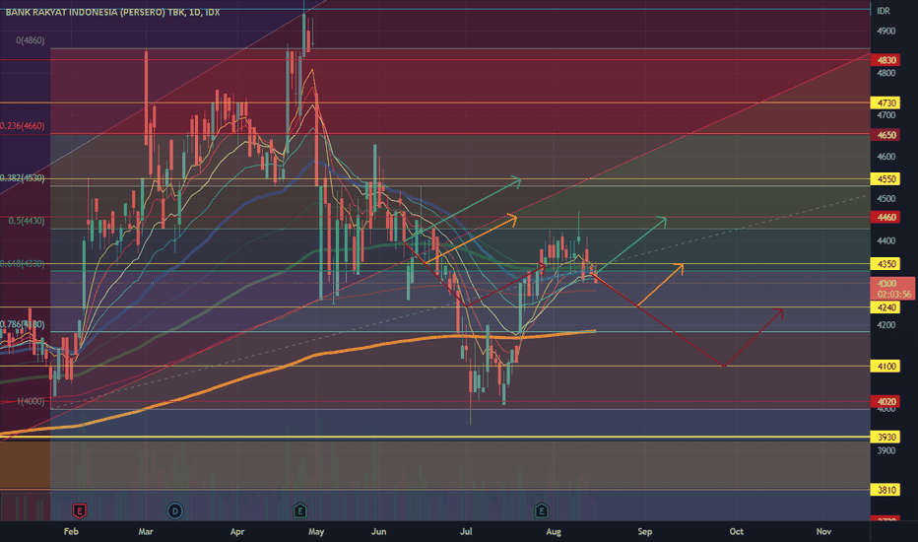Click the 4200 price scale tick
This screenshot has width=918, height=542.
pyautogui.click(x=885, y=325)
